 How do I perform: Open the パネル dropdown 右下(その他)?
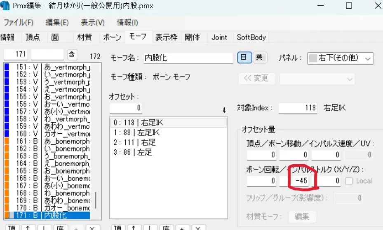click(340, 58)
